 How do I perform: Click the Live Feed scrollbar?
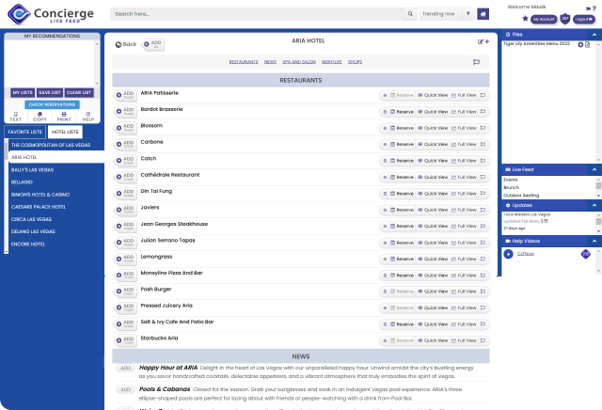pyautogui.click(x=598, y=187)
